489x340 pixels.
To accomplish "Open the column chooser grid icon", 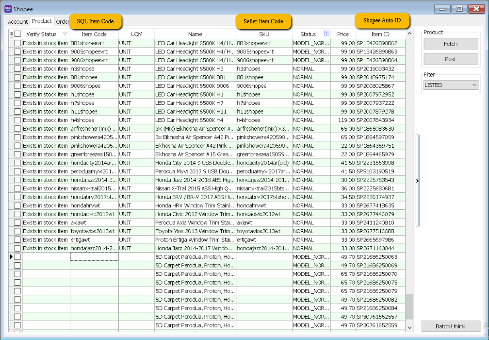I will point(11,34).
